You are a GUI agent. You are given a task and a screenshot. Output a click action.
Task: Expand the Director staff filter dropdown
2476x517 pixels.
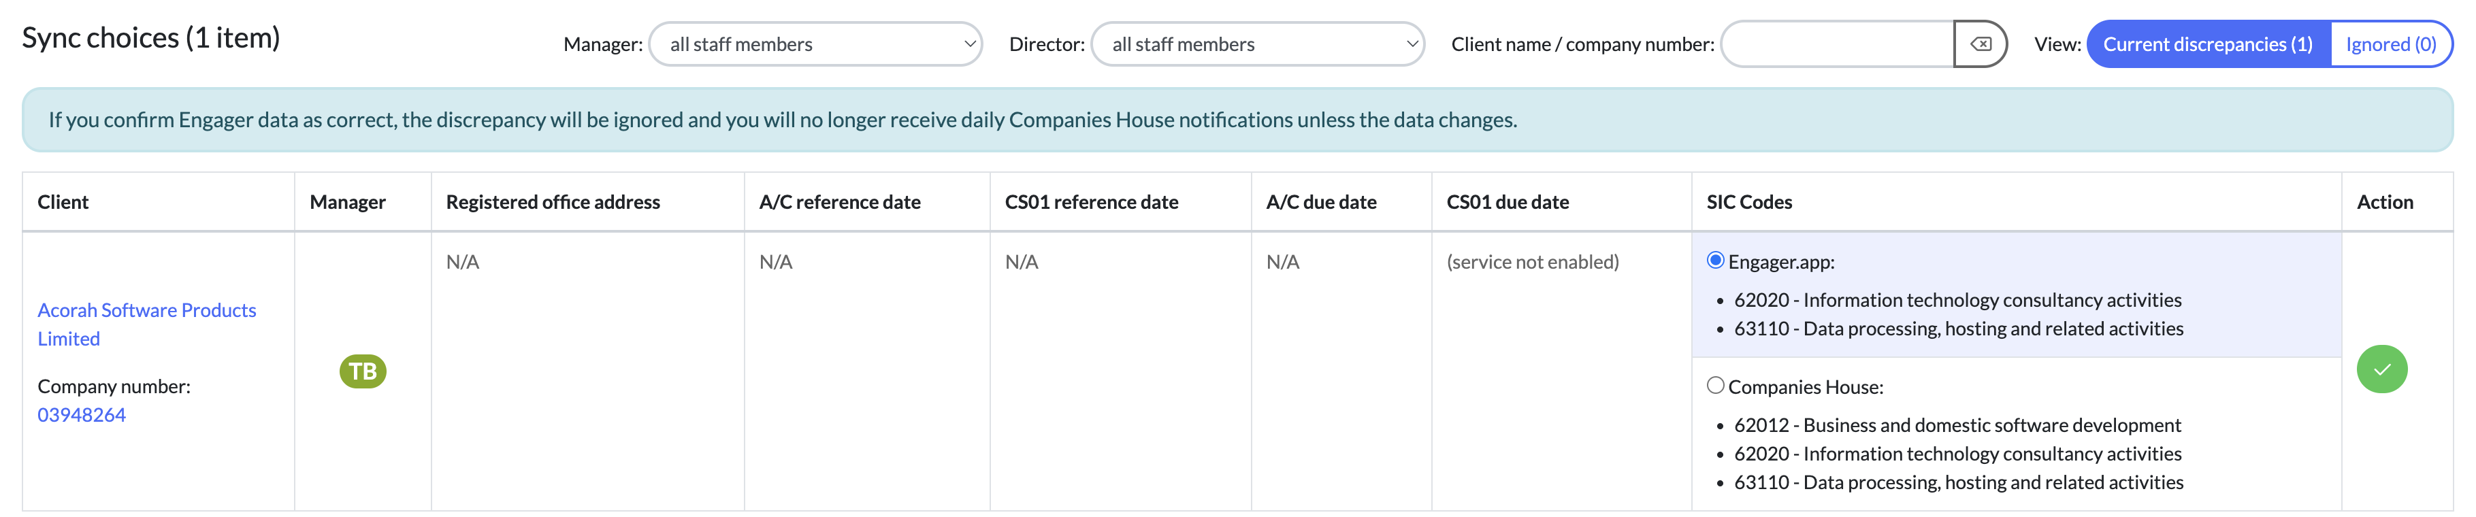pyautogui.click(x=1257, y=44)
